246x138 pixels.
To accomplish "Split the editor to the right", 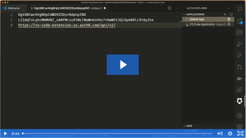I will coord(169,8).
